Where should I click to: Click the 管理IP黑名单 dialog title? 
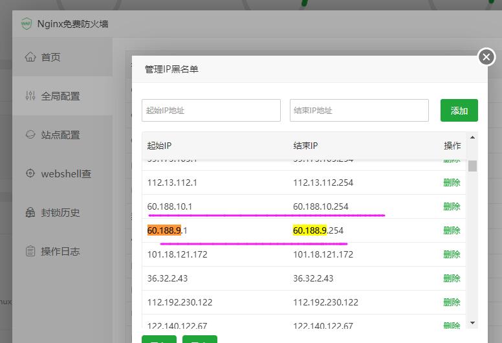tap(171, 69)
